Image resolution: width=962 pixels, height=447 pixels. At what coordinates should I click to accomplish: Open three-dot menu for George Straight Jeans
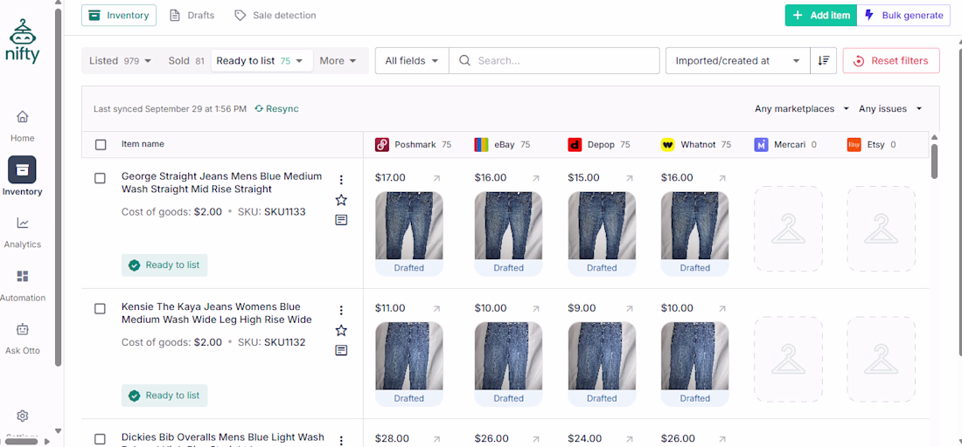point(342,180)
